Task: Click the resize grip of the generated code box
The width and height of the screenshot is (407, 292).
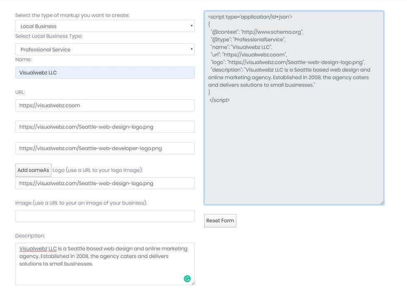Action: click(382, 203)
